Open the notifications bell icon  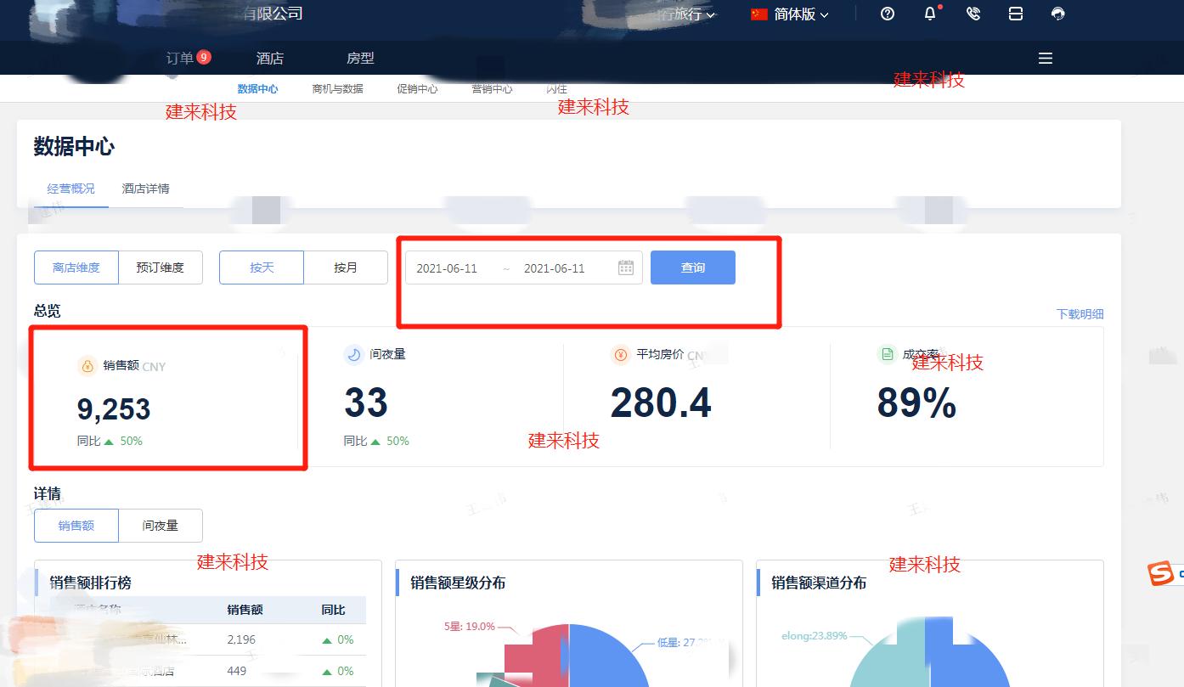929,14
